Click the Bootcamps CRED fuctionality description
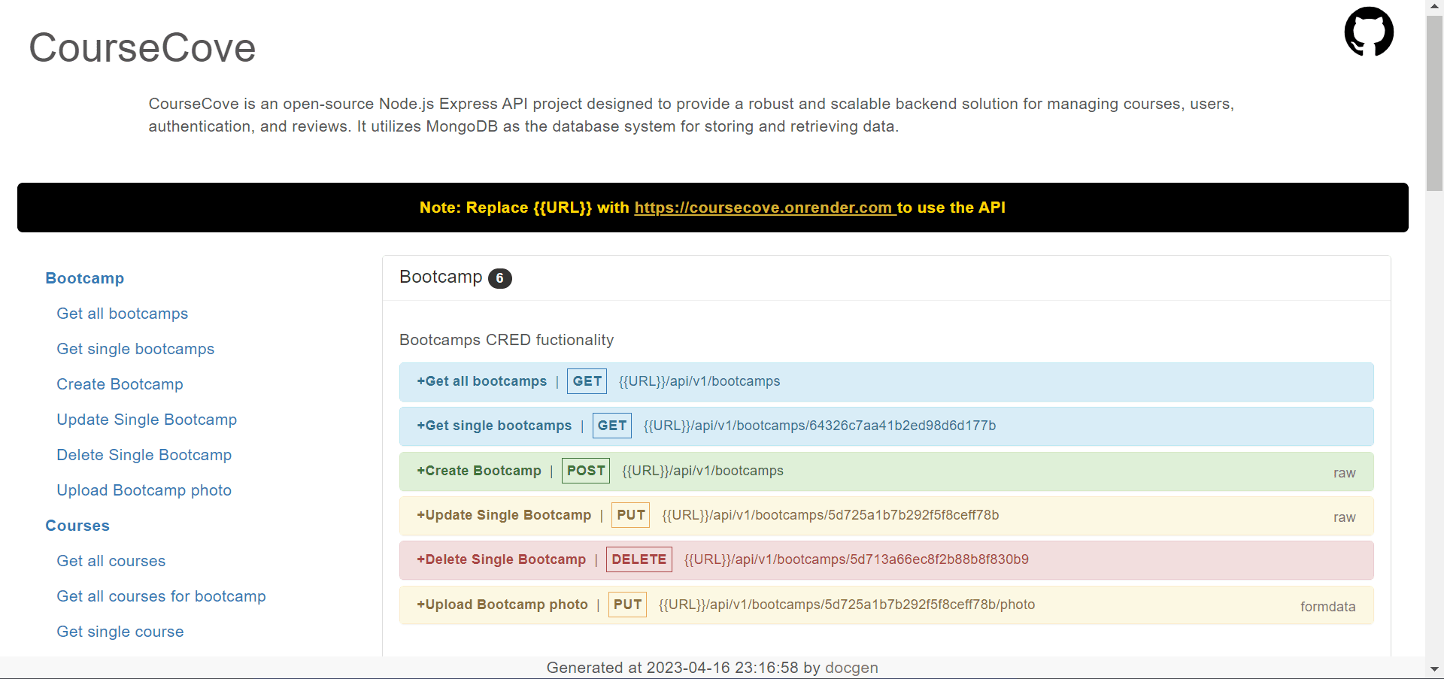Image resolution: width=1444 pixels, height=679 pixels. pos(506,340)
